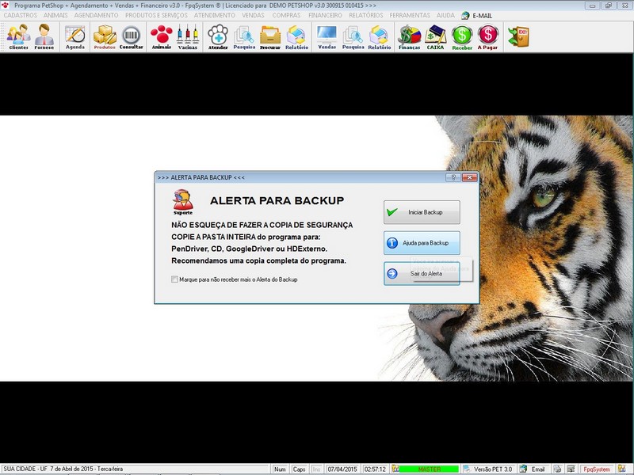The image size is (634, 475).
Task: Click the Agenda toolbar icon
Action: pyautogui.click(x=74, y=36)
